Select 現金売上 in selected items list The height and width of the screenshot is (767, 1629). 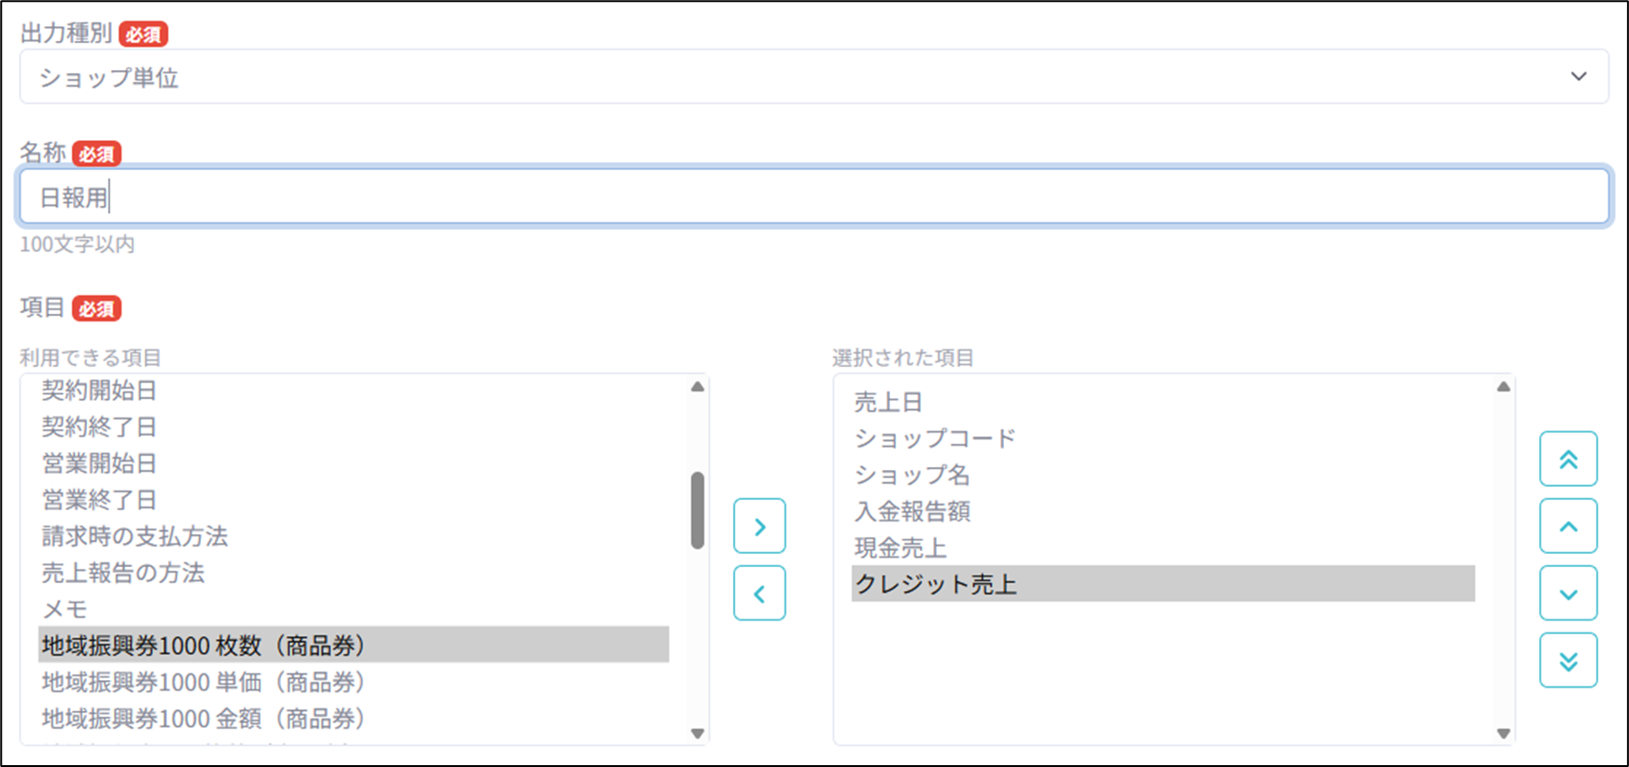pos(900,547)
